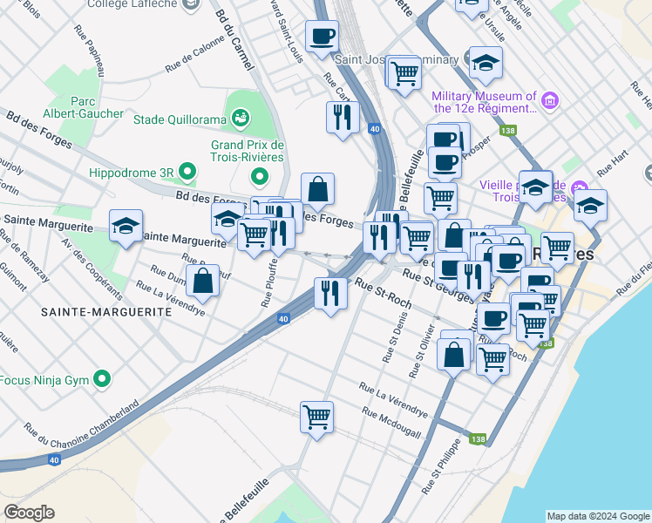Screen dimensions: 652x523
Task: Click the Focus Ninja Gym label
Action: [x=44, y=380]
